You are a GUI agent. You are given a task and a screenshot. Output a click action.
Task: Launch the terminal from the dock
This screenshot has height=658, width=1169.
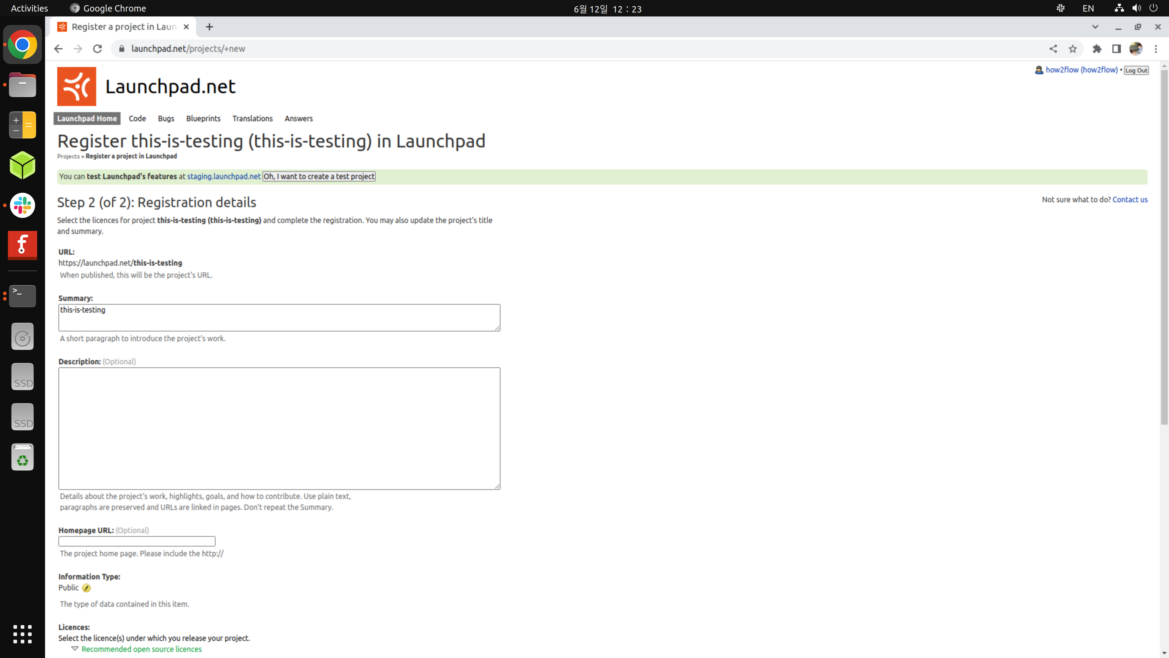pos(22,295)
